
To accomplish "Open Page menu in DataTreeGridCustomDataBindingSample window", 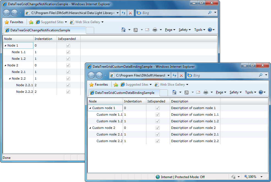I will 221,92.
